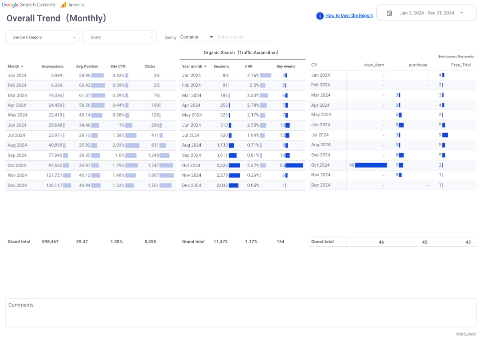Sort by Avg.Position column header
Screen dimensions: 481x339
pos(87,66)
